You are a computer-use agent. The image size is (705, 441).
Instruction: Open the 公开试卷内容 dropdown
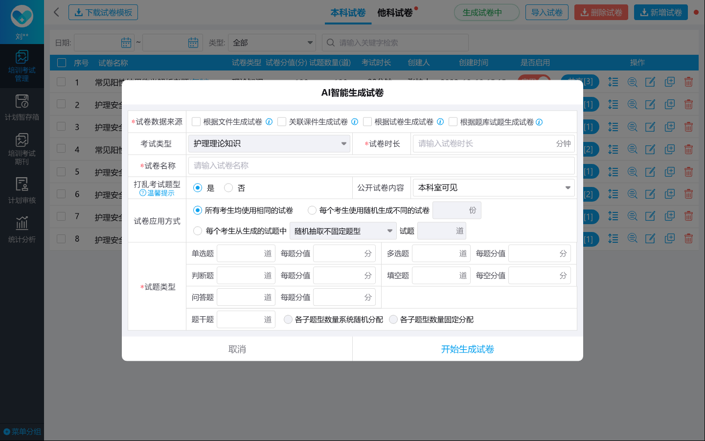(493, 188)
